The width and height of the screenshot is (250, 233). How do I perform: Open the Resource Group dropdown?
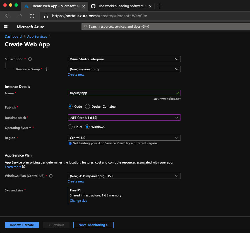(x=124, y=69)
